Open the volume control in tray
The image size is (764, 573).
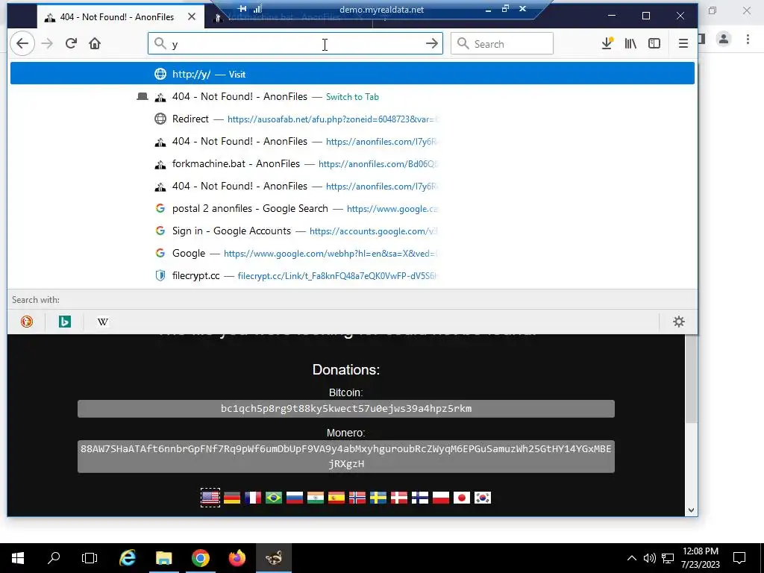[x=650, y=558]
